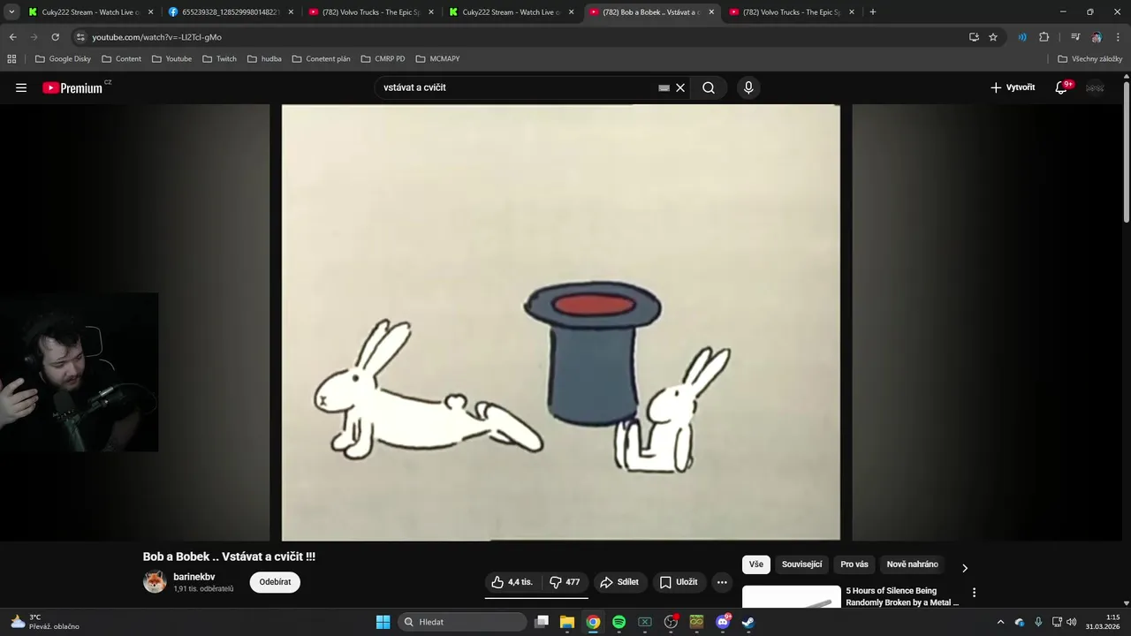This screenshot has width=1131, height=636.
Task: Run the search with the magnifier button
Action: pos(709,87)
